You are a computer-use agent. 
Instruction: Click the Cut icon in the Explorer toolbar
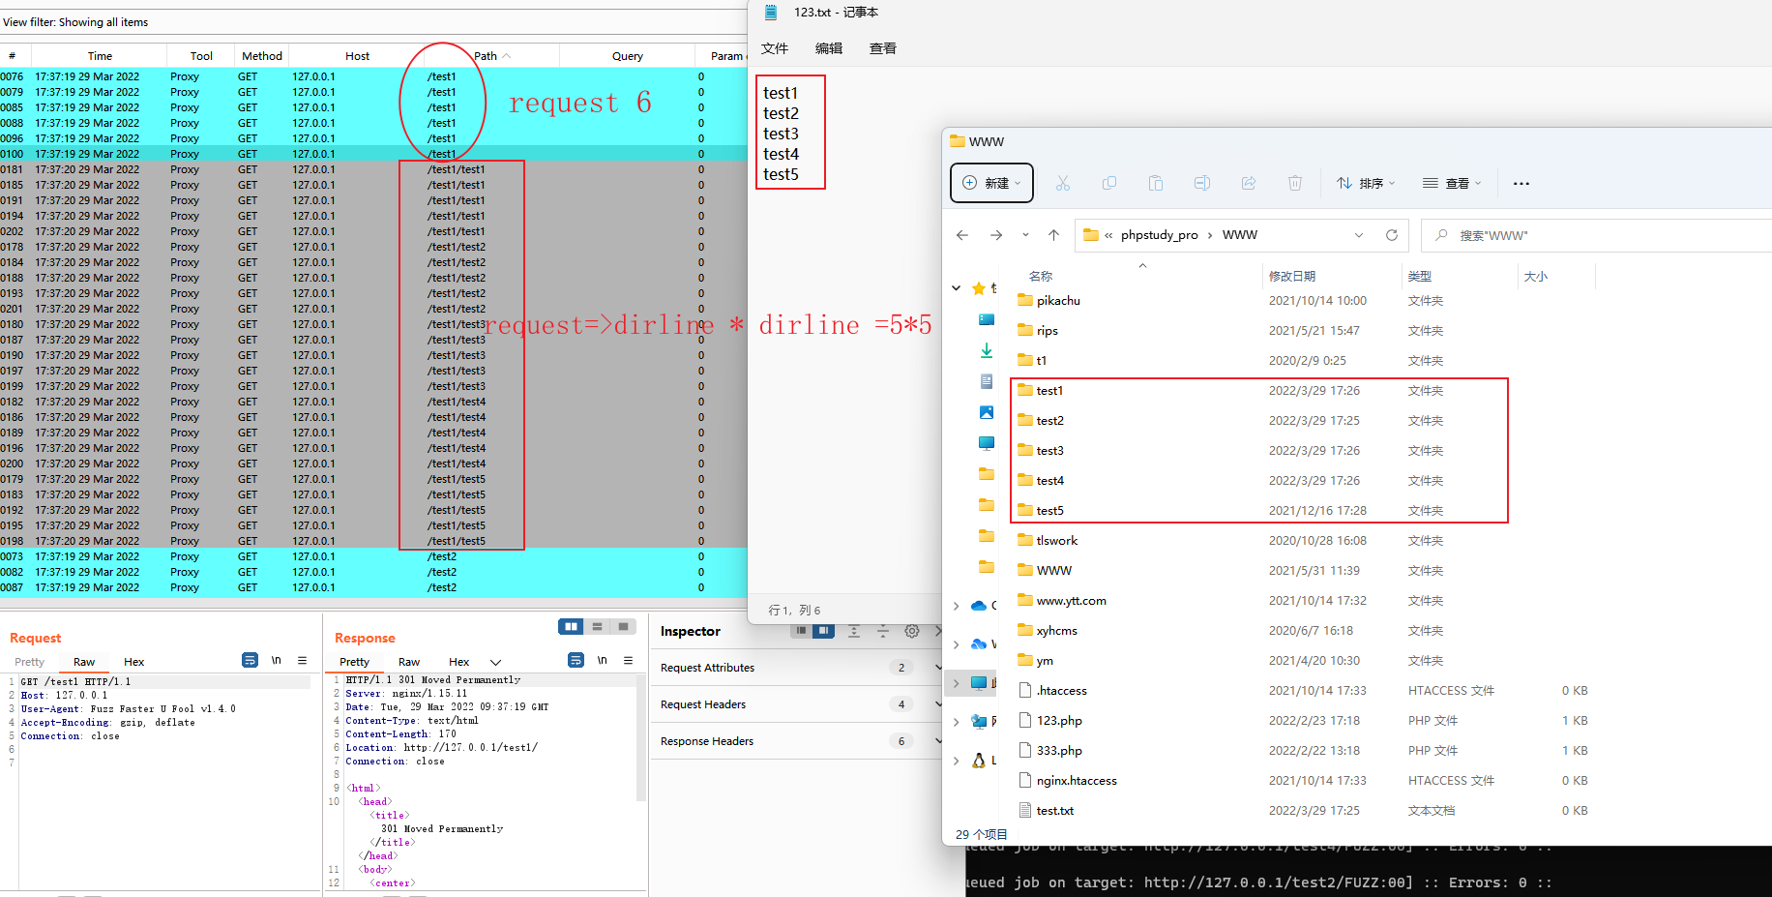[x=1063, y=183]
